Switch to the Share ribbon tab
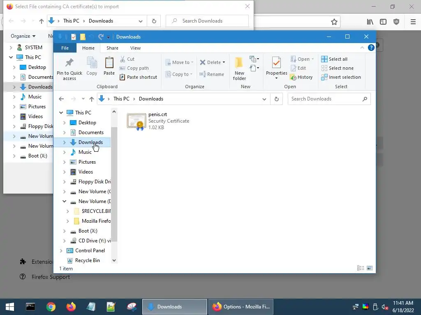The width and height of the screenshot is (421, 315). pos(112,48)
